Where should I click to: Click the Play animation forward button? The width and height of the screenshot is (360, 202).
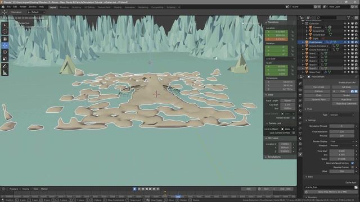tap(150, 189)
